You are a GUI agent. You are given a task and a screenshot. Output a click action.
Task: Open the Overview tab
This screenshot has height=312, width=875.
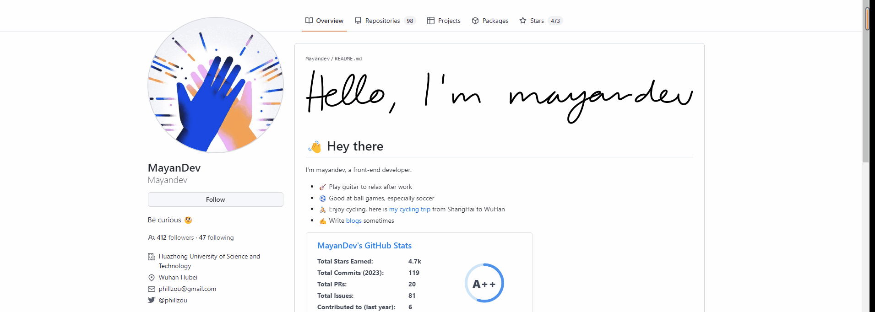(324, 21)
